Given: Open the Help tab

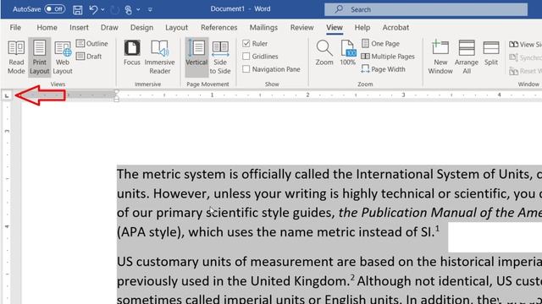Looking at the screenshot, I should (362, 27).
